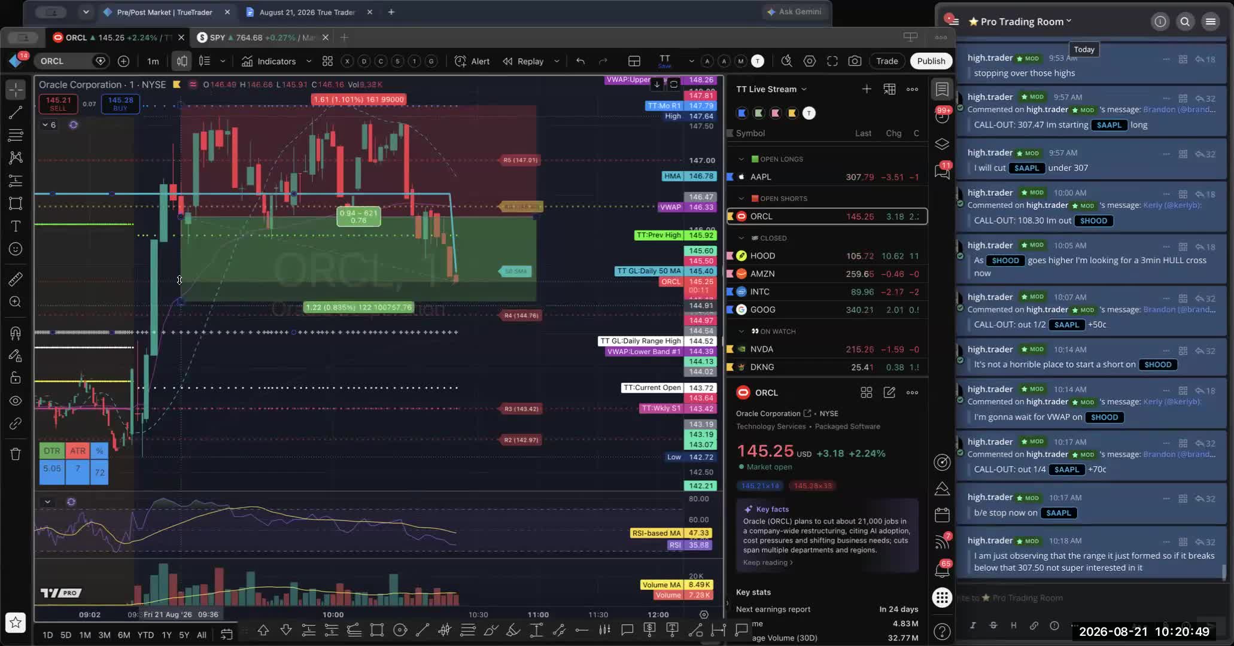Open the Replay options dropdown arrow
This screenshot has height=646, width=1234.
(557, 61)
